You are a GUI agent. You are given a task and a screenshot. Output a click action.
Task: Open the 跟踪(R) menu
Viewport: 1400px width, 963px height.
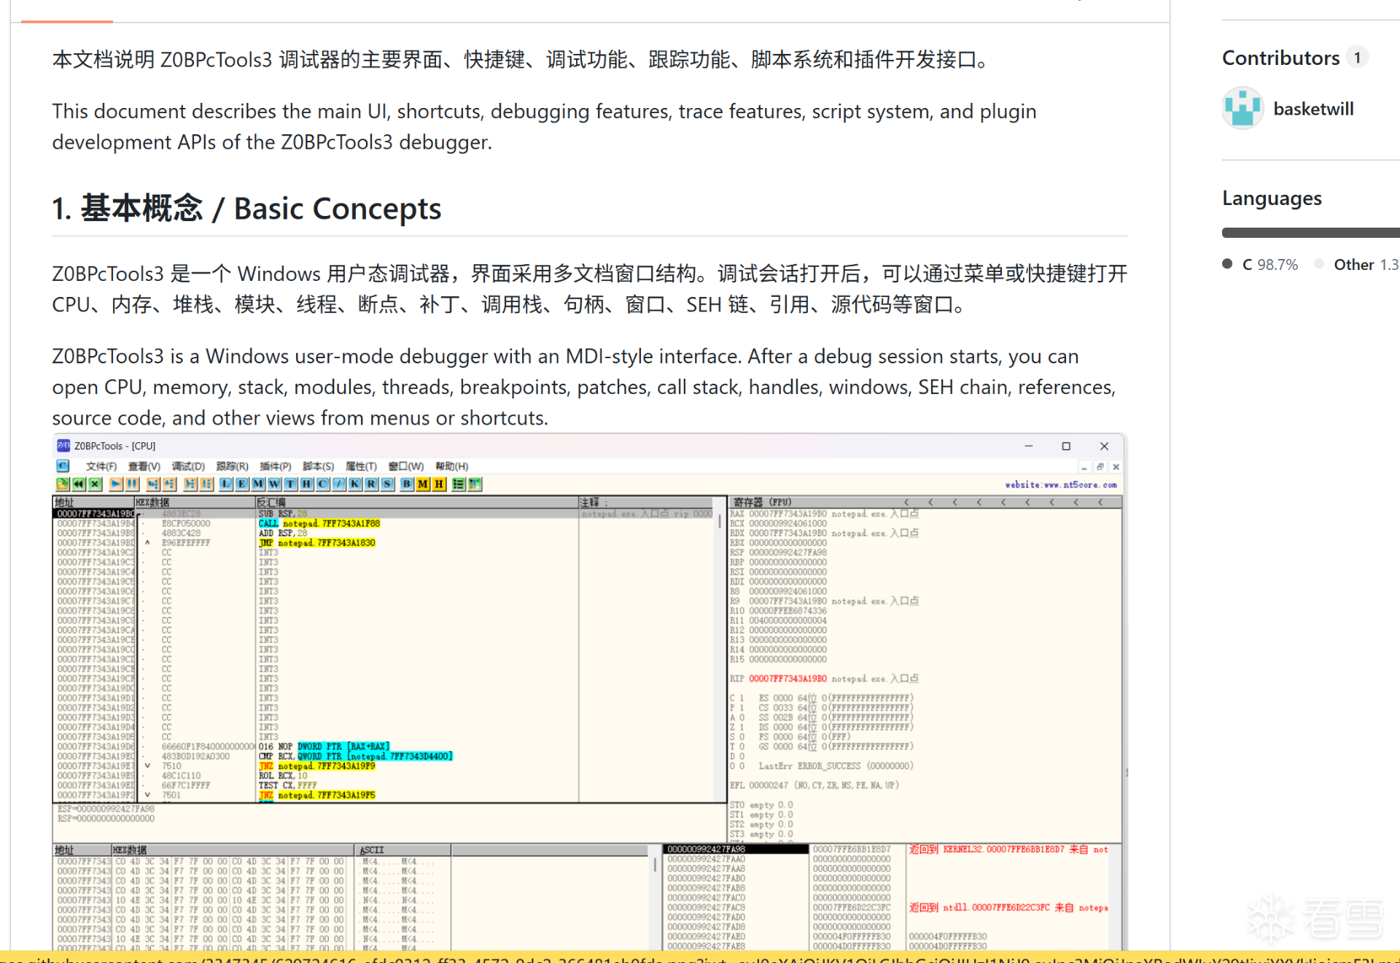233,466
